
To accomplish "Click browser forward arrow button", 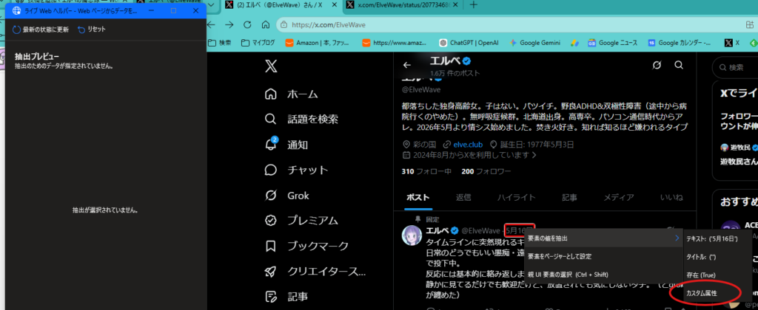I will (229, 24).
